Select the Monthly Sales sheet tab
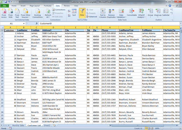The image size is (182, 130). pos(18,125)
